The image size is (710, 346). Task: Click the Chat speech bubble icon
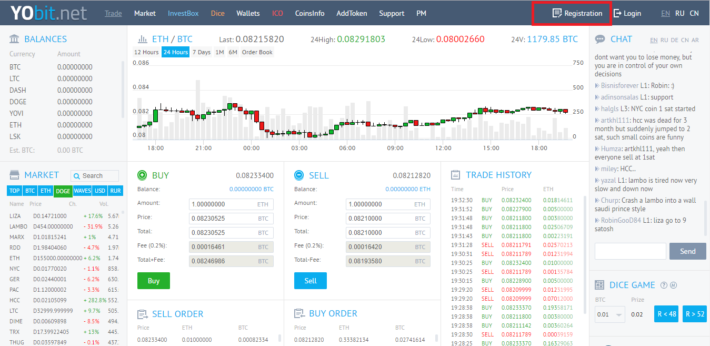click(x=600, y=39)
